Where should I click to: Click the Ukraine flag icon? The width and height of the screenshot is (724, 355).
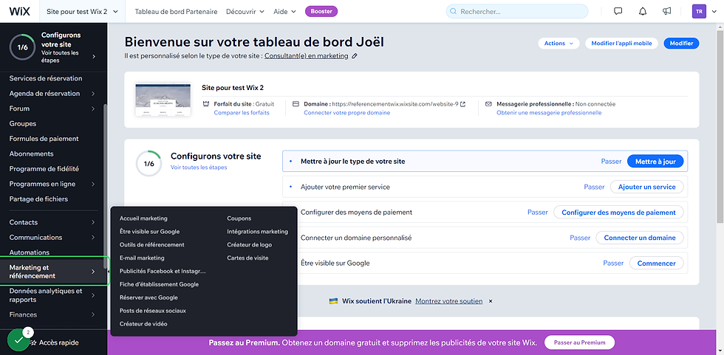click(333, 301)
